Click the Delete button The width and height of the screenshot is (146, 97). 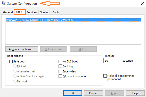coord(83,49)
